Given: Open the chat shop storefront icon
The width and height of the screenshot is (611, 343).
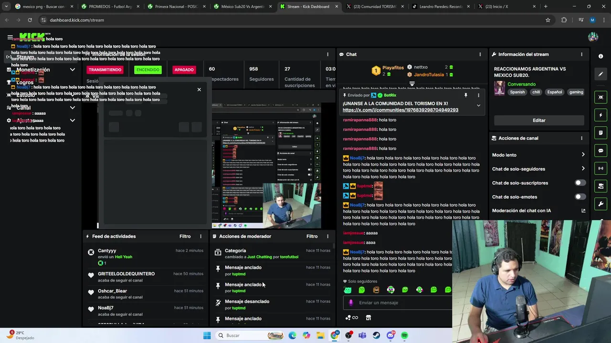Looking at the screenshot, I should coord(368,318).
